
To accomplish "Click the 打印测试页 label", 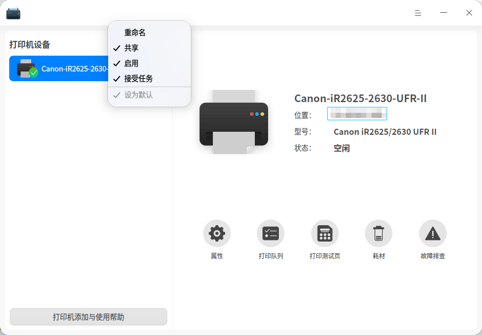I will click(x=324, y=256).
